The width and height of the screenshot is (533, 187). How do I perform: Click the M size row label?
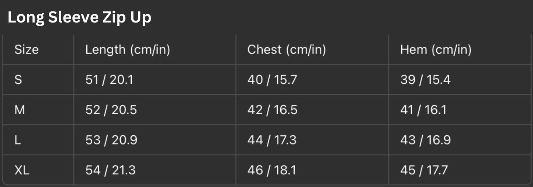(20, 110)
